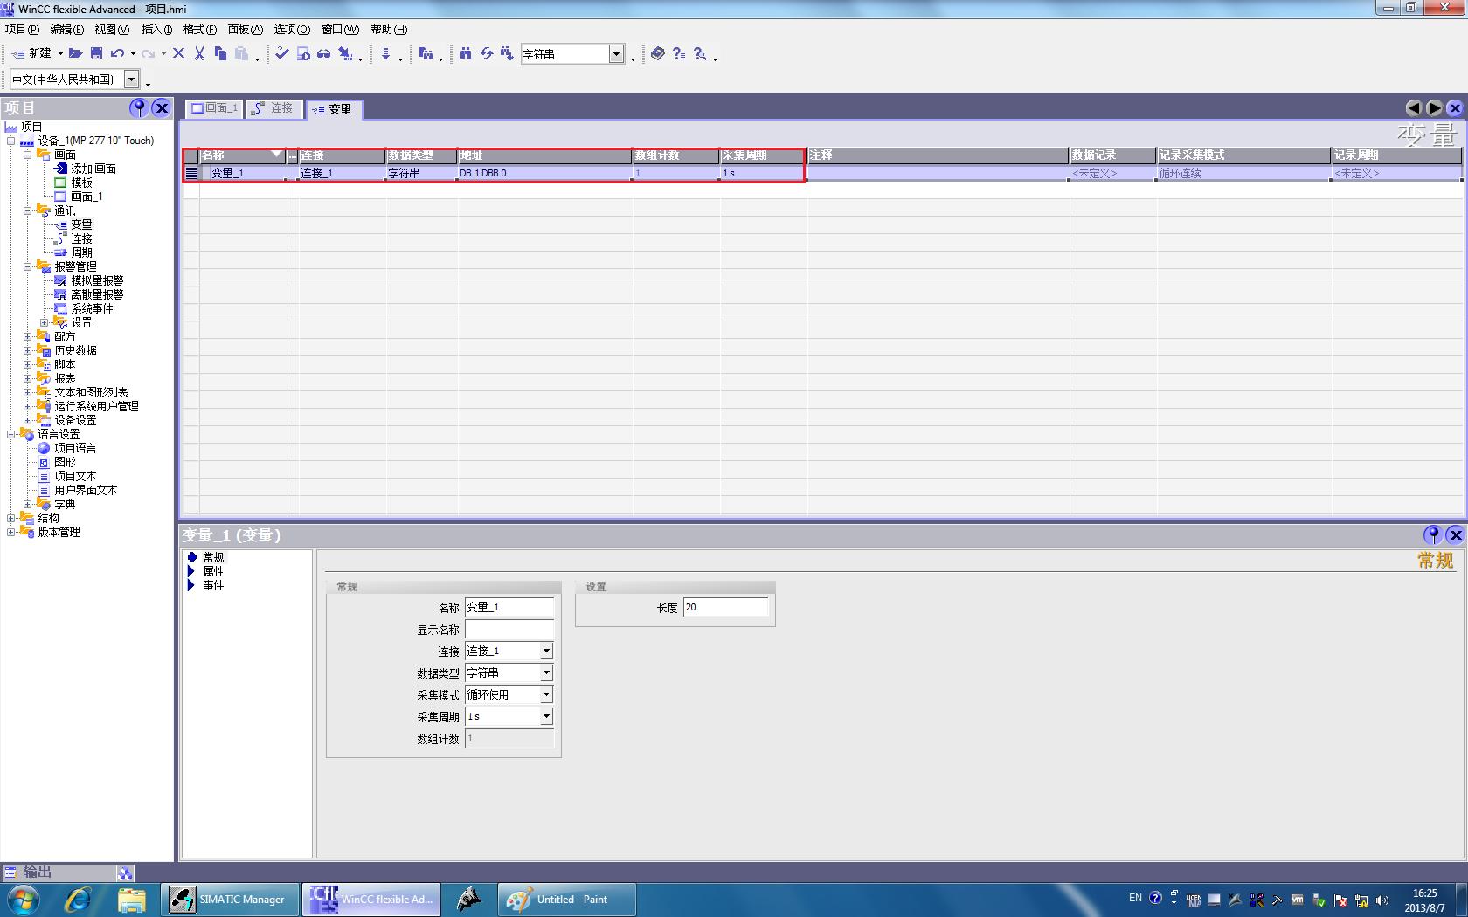This screenshot has height=917, width=1468.
Task: Open the 连接 dropdown in properties
Action: [546, 651]
